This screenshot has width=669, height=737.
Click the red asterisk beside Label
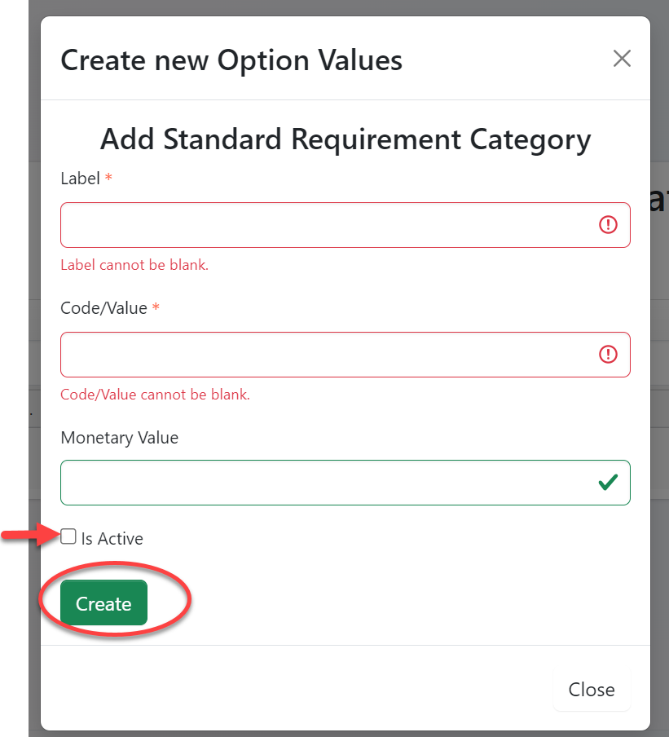(108, 178)
